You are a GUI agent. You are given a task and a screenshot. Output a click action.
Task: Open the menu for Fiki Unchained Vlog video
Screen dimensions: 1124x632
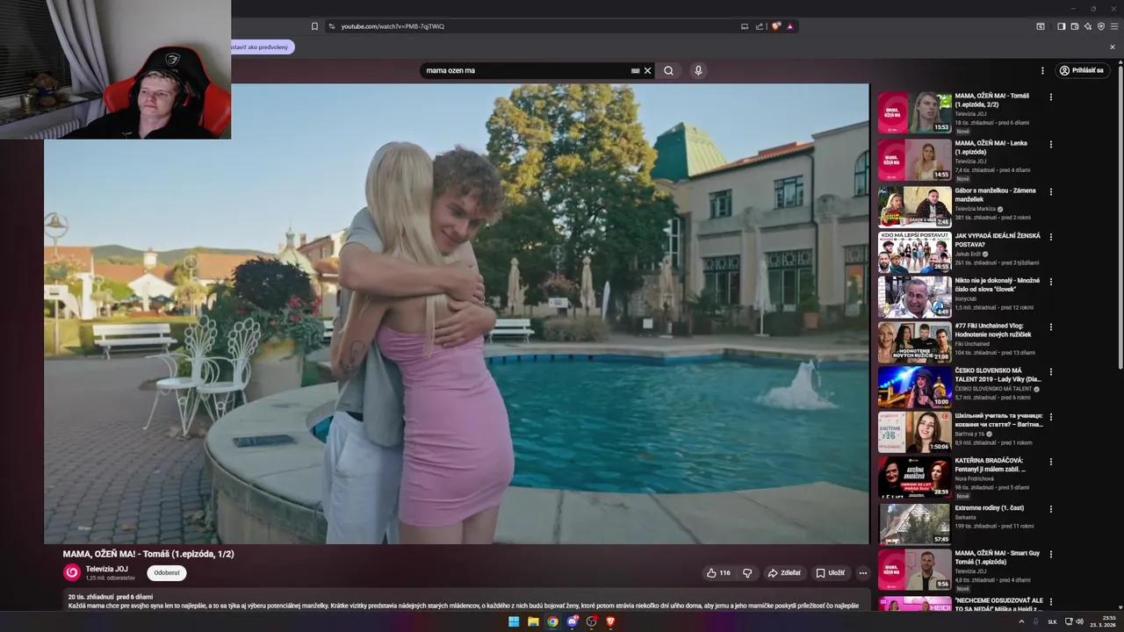pos(1050,327)
